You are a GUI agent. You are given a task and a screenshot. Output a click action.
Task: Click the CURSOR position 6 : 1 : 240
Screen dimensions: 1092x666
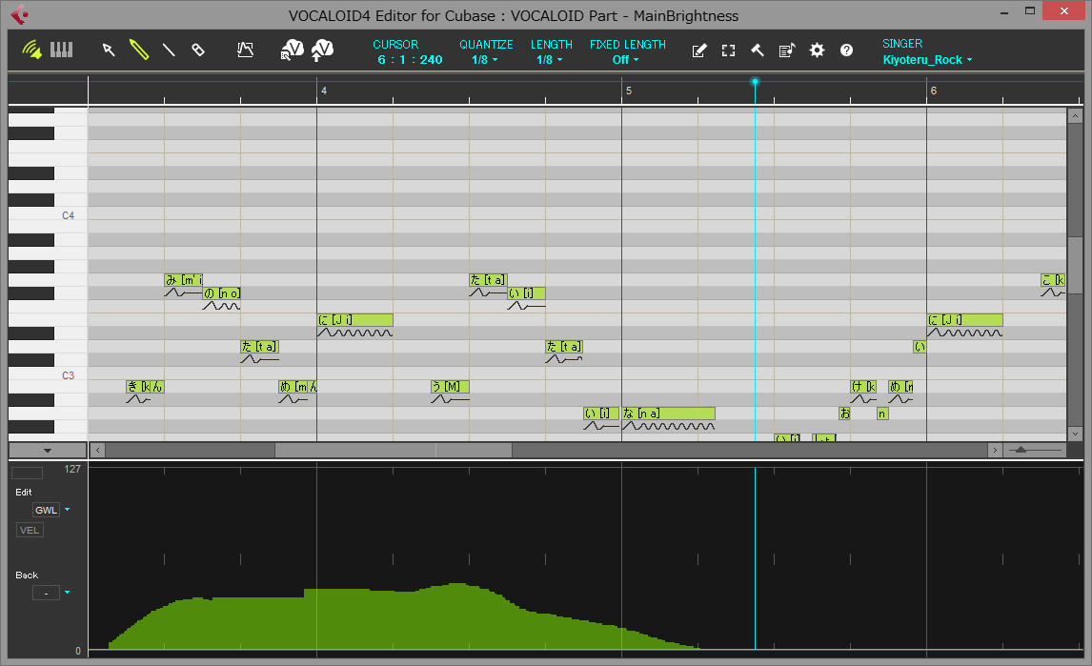[410, 60]
